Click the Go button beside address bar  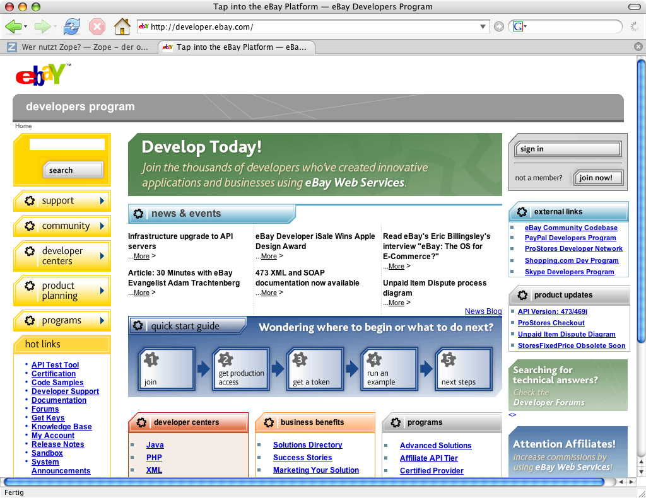pyautogui.click(x=499, y=26)
